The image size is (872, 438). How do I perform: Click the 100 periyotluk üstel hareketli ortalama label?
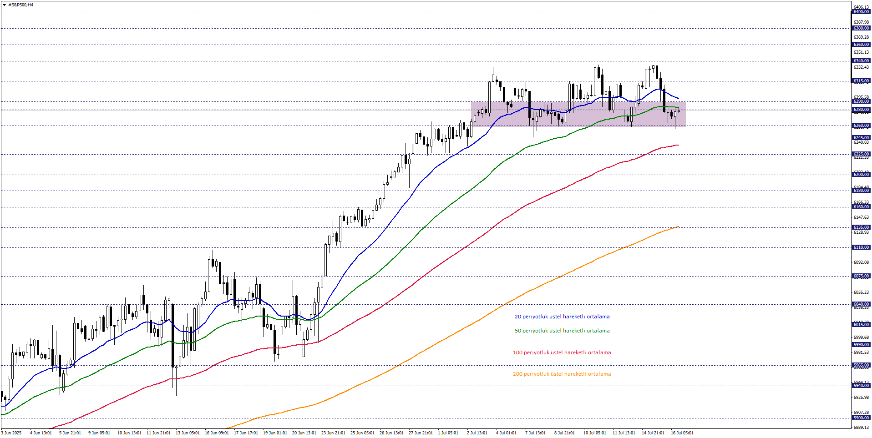coord(562,352)
